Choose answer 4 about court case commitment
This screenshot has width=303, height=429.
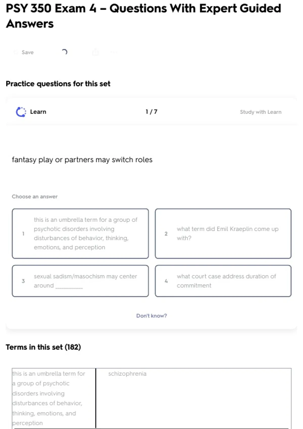click(x=223, y=281)
